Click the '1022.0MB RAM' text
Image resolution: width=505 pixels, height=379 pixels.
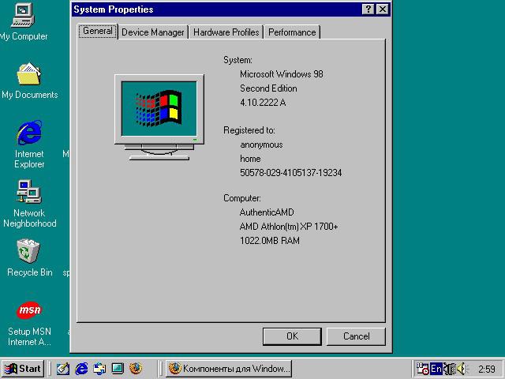tap(270, 241)
